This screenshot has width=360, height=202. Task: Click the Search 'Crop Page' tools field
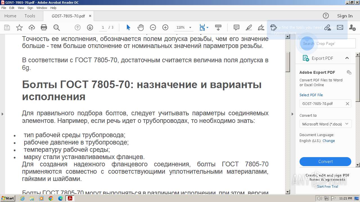coord(328,43)
